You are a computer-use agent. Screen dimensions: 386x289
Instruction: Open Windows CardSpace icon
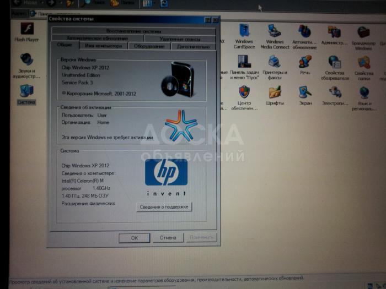(x=244, y=36)
